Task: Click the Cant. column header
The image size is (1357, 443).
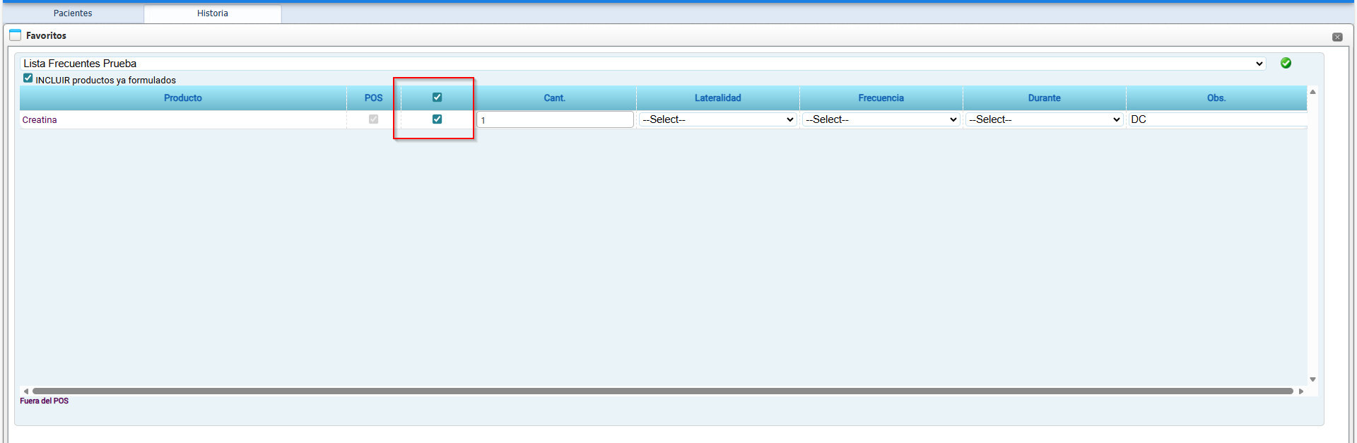Action: pyautogui.click(x=555, y=98)
